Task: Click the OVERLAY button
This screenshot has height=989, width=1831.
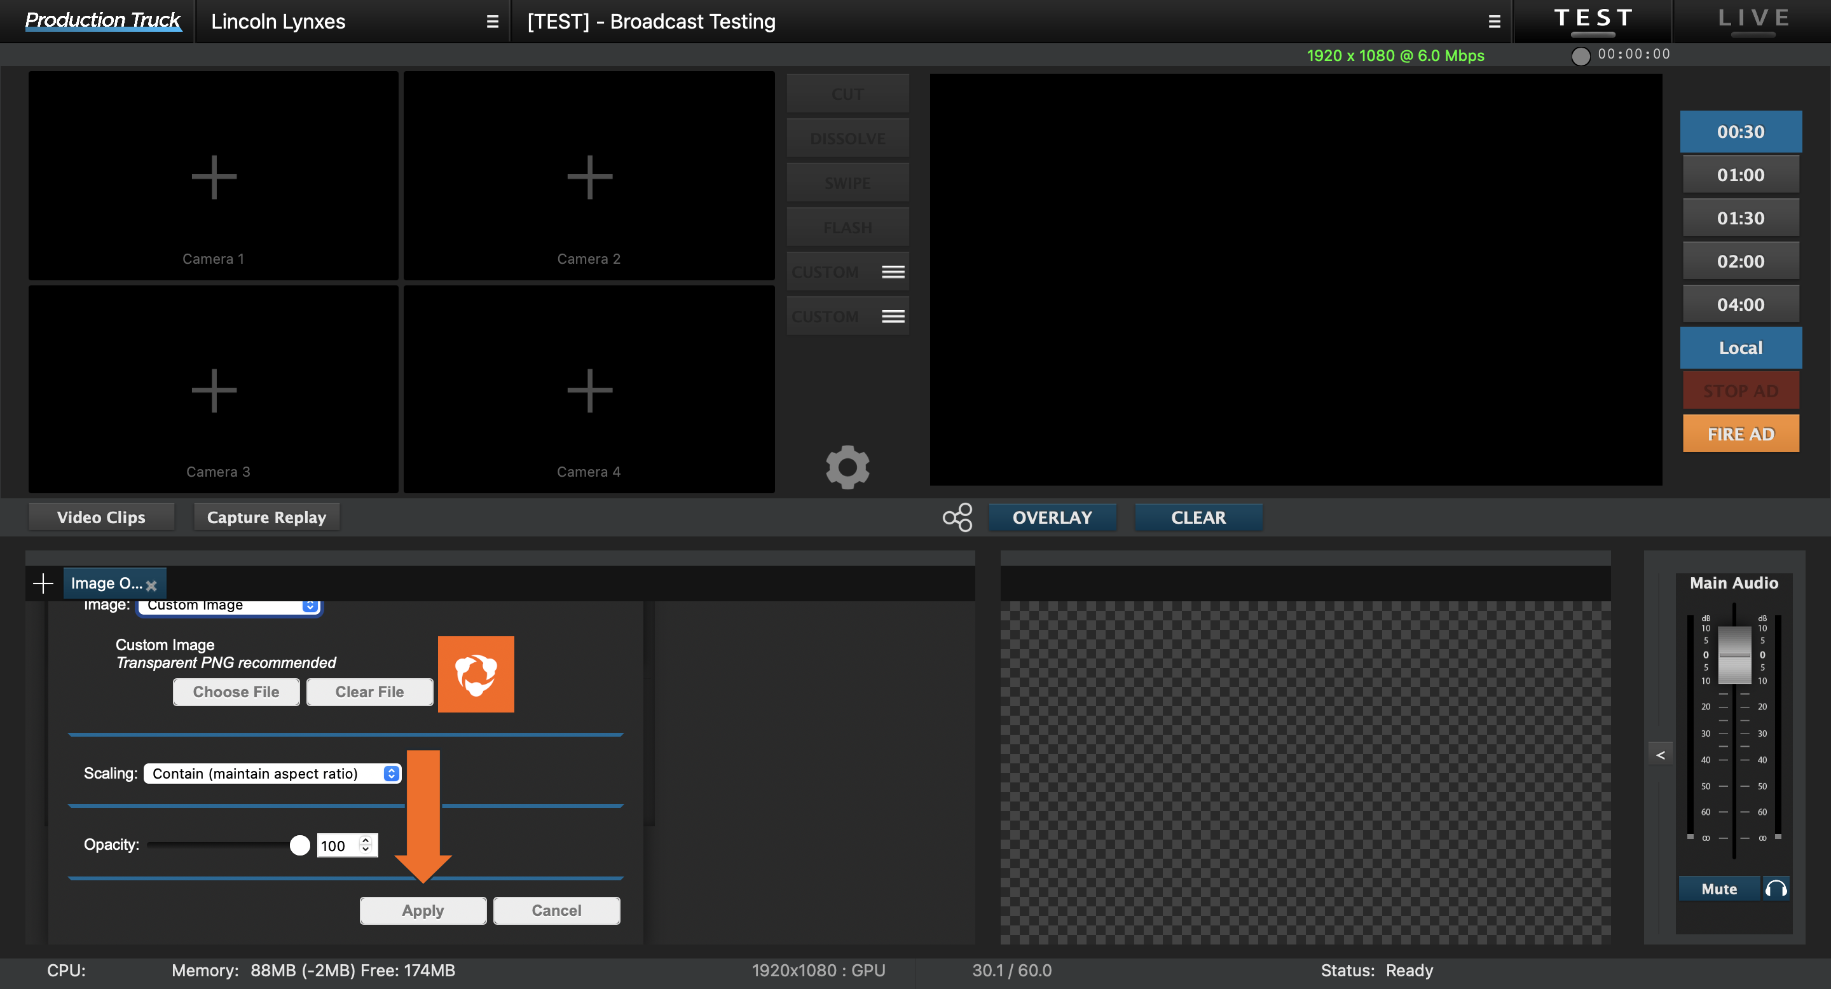Action: (x=1052, y=517)
